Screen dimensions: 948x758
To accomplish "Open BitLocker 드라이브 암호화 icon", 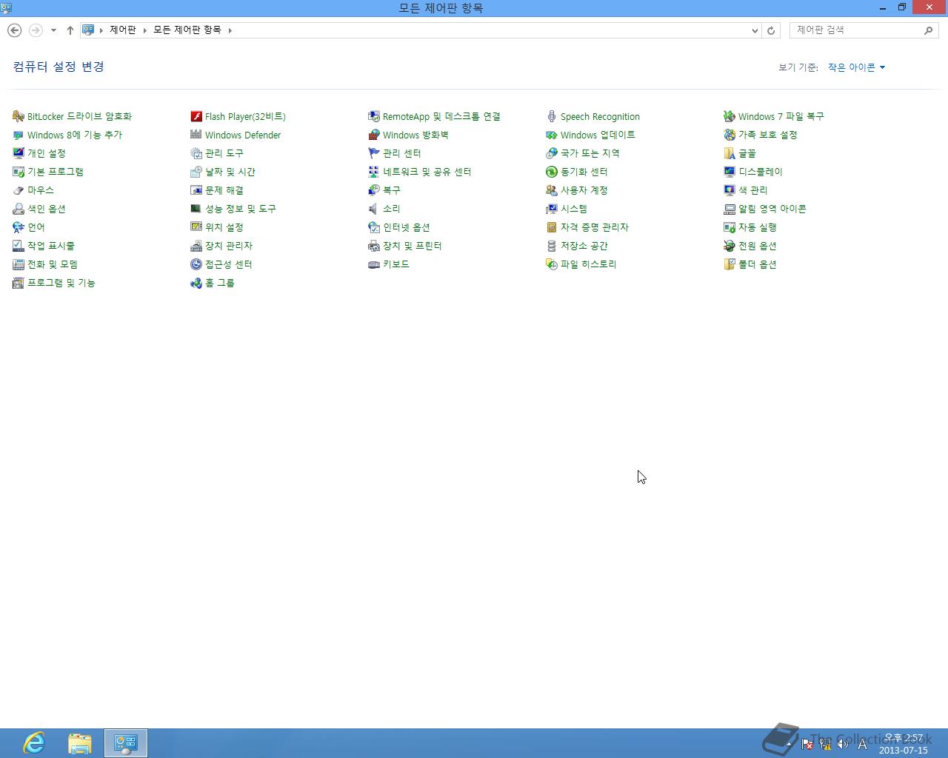I will point(19,116).
